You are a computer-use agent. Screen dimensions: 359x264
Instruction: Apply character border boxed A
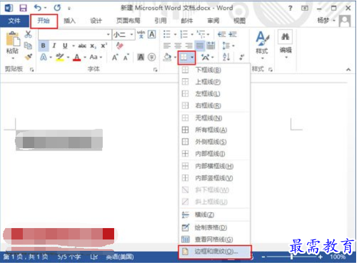click(x=152, y=34)
